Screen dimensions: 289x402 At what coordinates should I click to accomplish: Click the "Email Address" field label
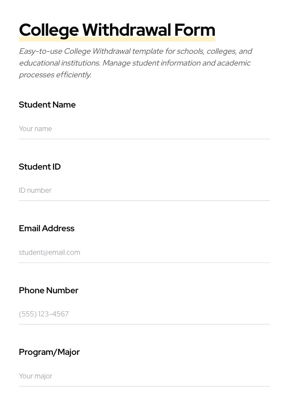pyautogui.click(x=46, y=228)
